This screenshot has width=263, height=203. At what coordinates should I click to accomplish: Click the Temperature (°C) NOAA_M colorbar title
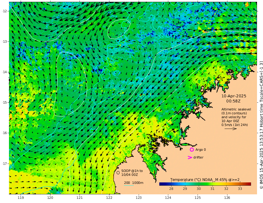(205, 180)
